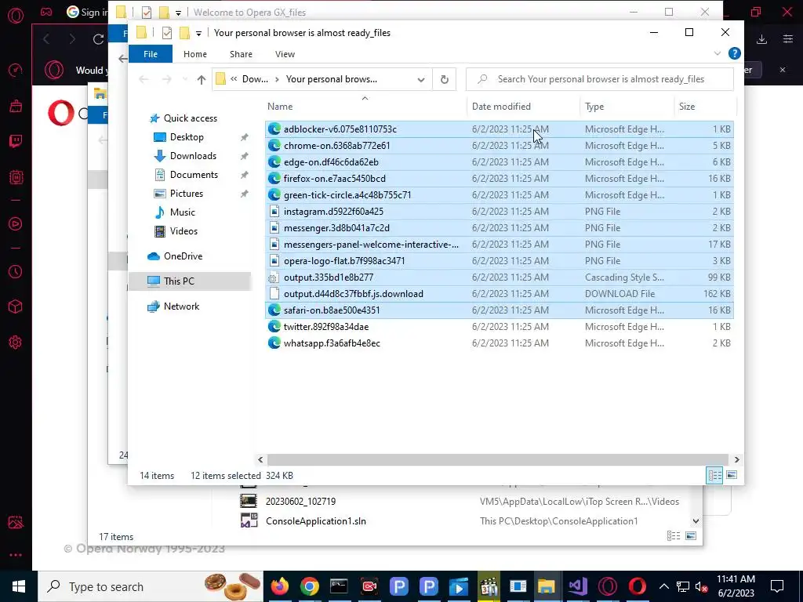Screen dimensions: 803x602
Task: Open the address bar history dropdown
Action: [421, 79]
